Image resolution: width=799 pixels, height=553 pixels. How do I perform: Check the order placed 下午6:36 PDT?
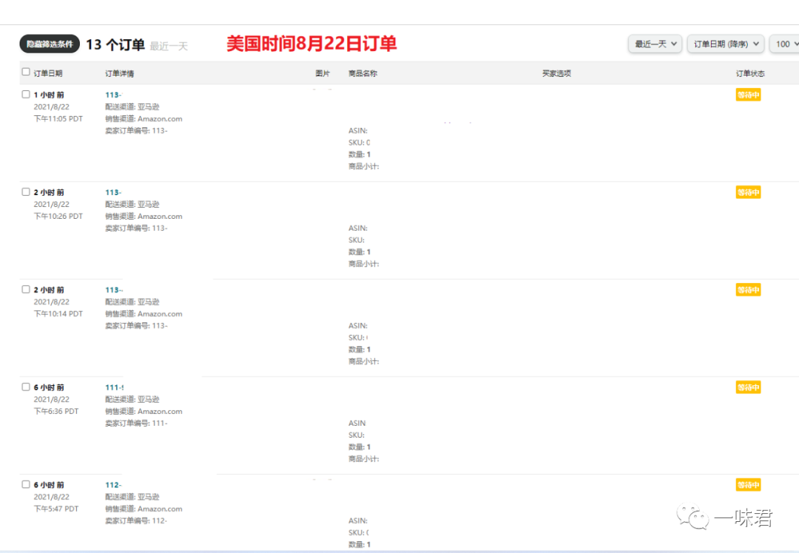pos(26,387)
